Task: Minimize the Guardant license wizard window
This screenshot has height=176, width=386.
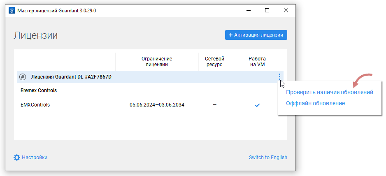Action: pos(248,10)
